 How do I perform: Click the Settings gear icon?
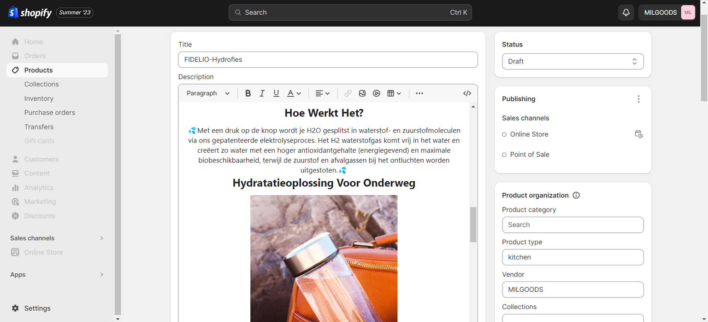pos(15,308)
